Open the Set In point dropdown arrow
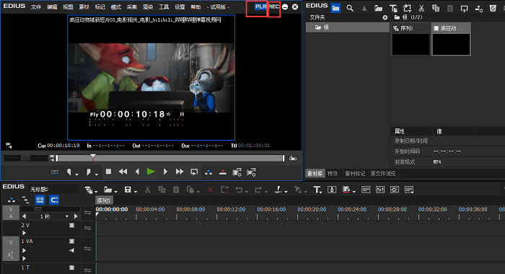The width and height of the screenshot is (505, 274). (x=76, y=174)
